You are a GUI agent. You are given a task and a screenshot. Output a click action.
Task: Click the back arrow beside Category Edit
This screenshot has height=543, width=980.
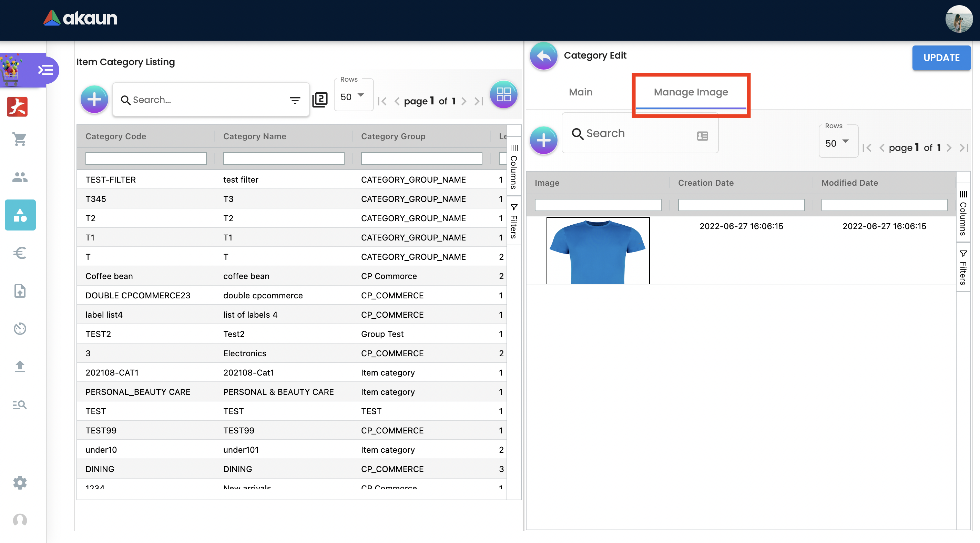click(x=543, y=56)
